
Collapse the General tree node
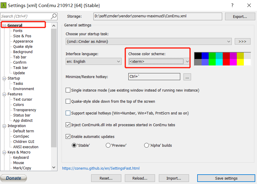[4, 26]
